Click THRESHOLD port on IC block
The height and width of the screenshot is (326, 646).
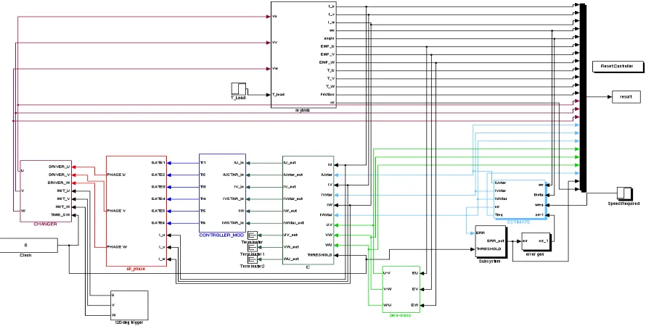click(319, 255)
